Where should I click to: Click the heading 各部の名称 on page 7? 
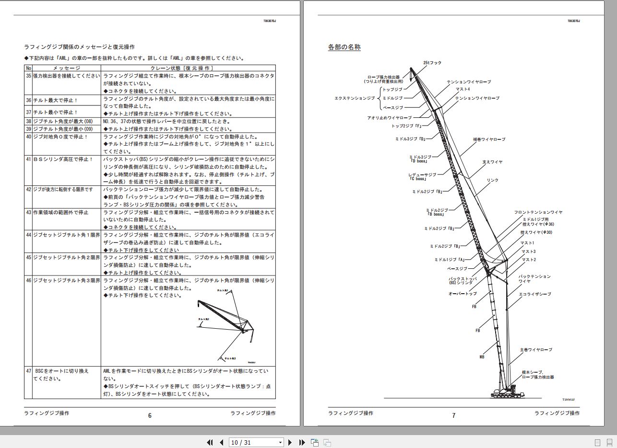point(344,47)
